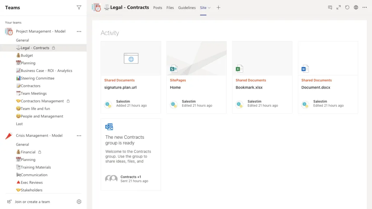Open the manage teams settings gear

click(x=79, y=202)
